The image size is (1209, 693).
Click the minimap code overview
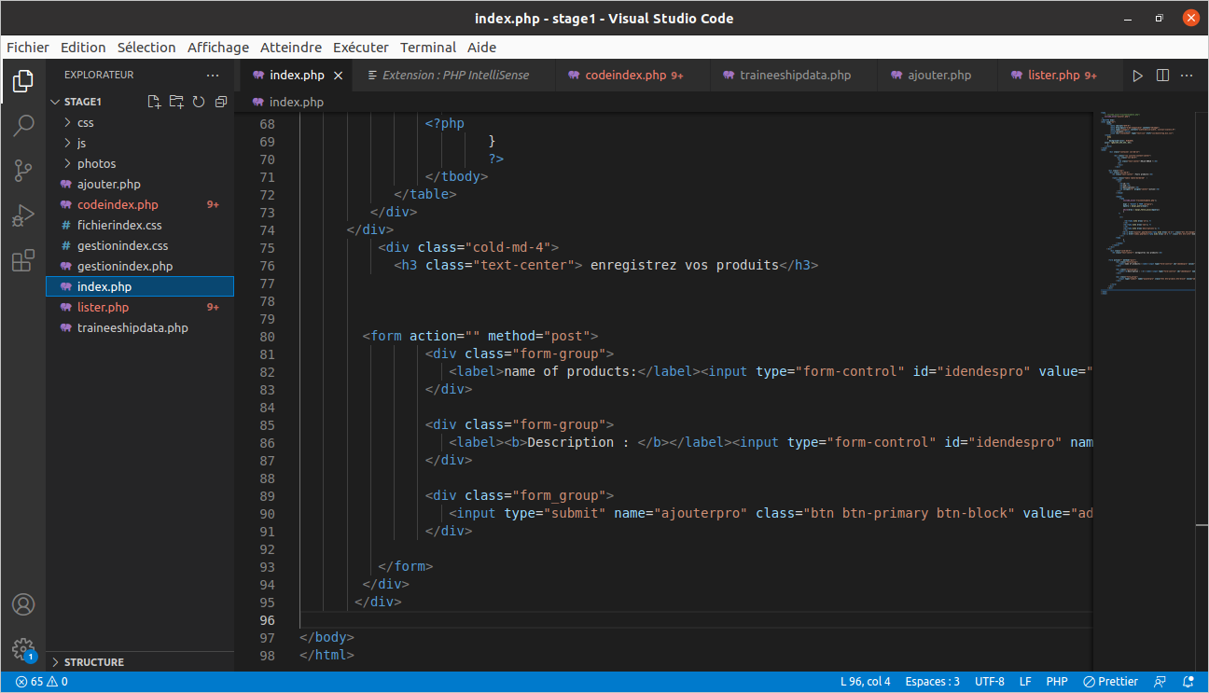point(1146,205)
